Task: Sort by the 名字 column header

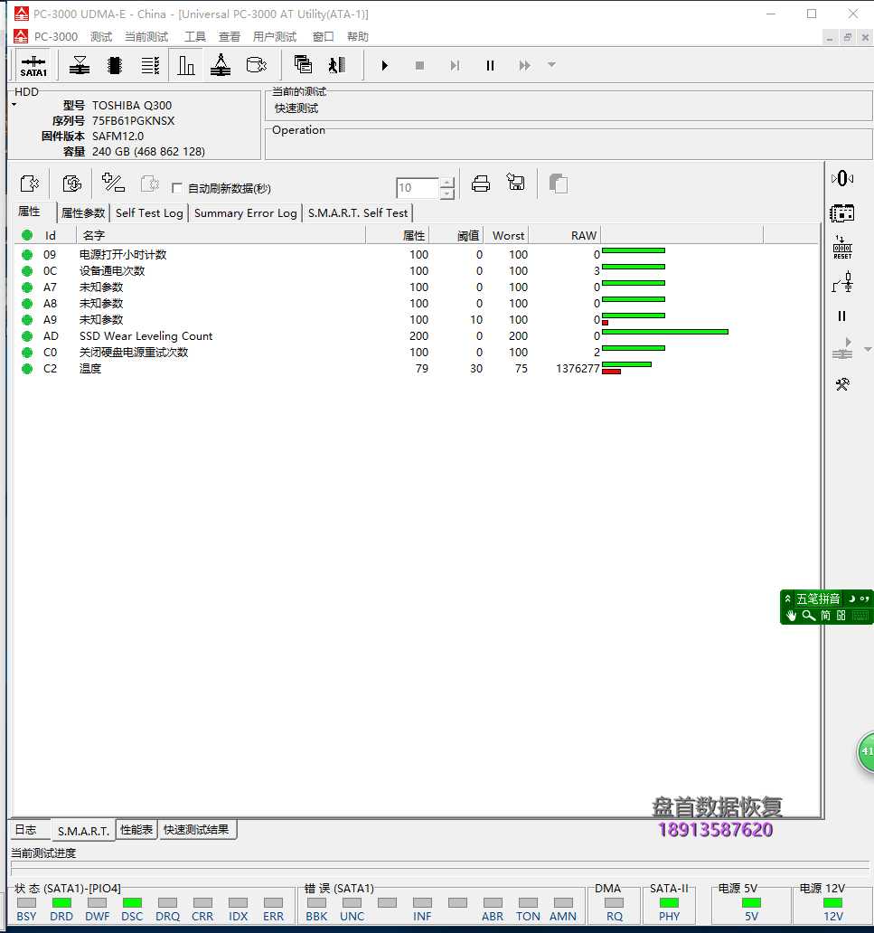Action: pyautogui.click(x=221, y=236)
